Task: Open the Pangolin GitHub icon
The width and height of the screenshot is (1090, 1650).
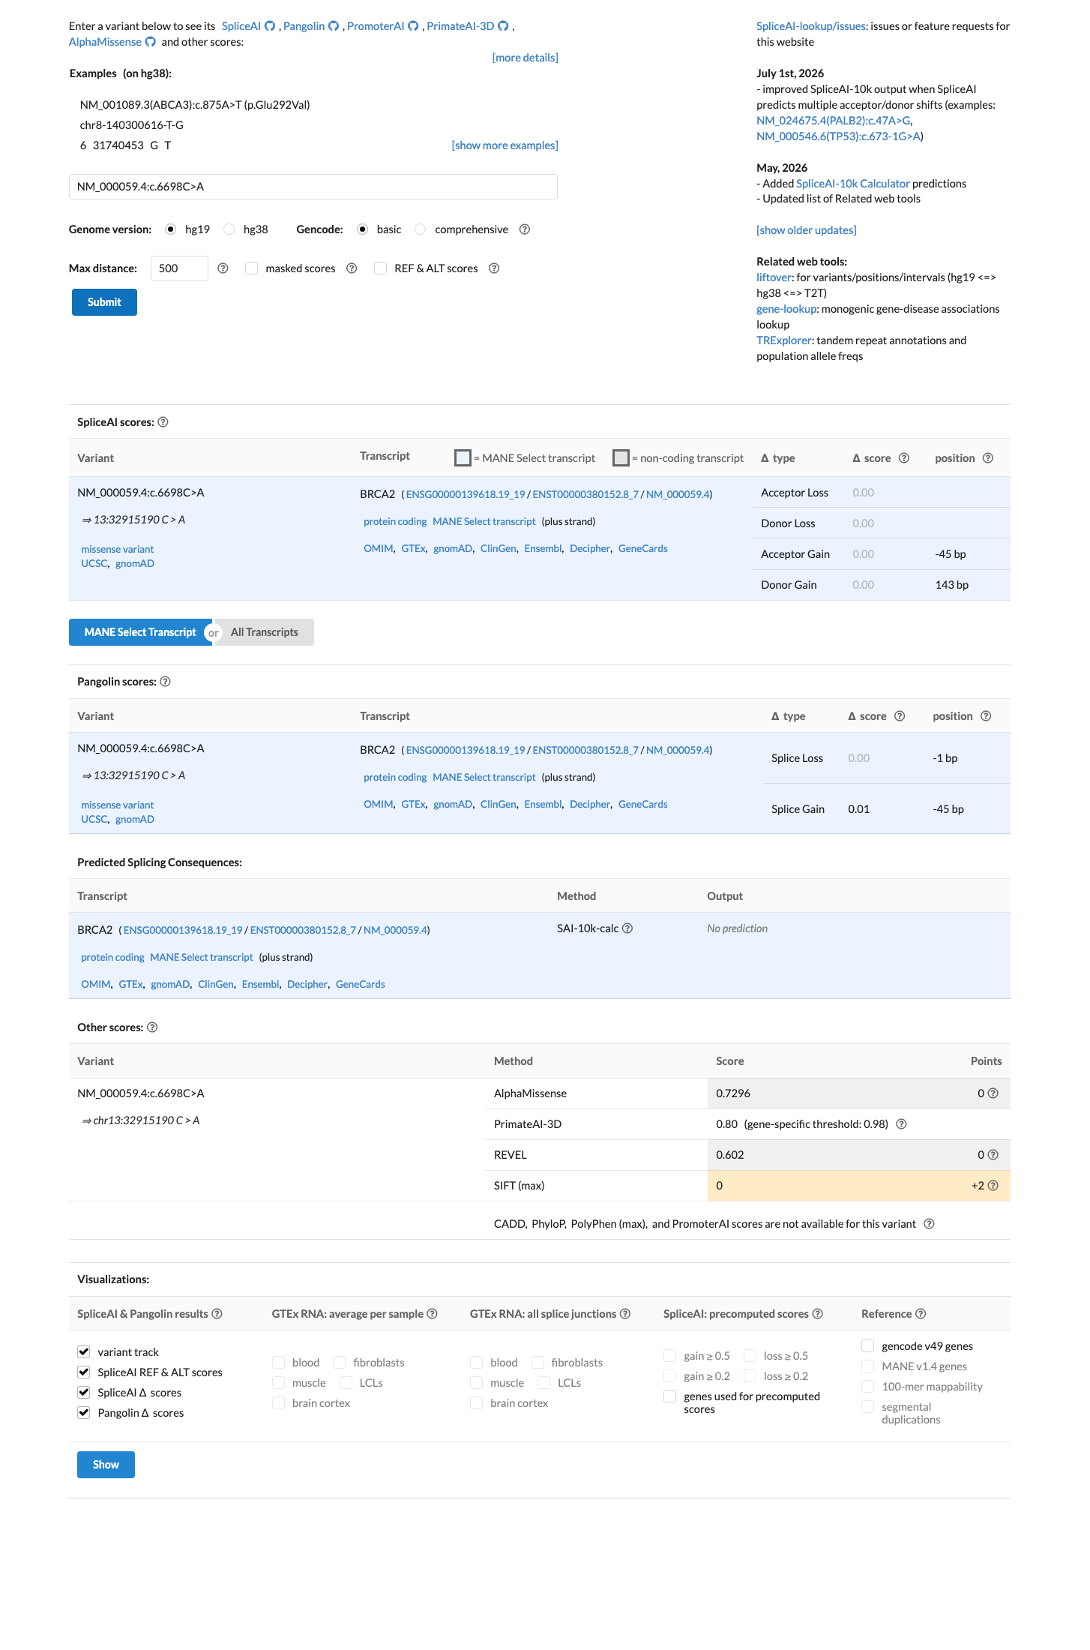Action: point(334,26)
